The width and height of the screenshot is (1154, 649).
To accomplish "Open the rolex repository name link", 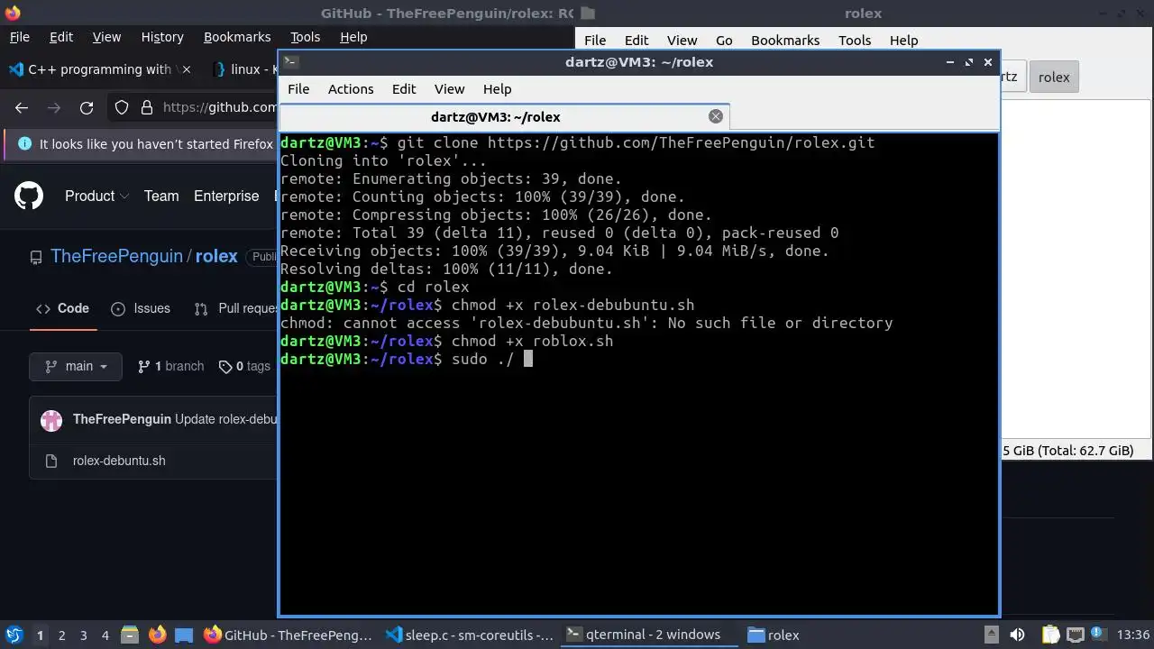I will 216,256.
